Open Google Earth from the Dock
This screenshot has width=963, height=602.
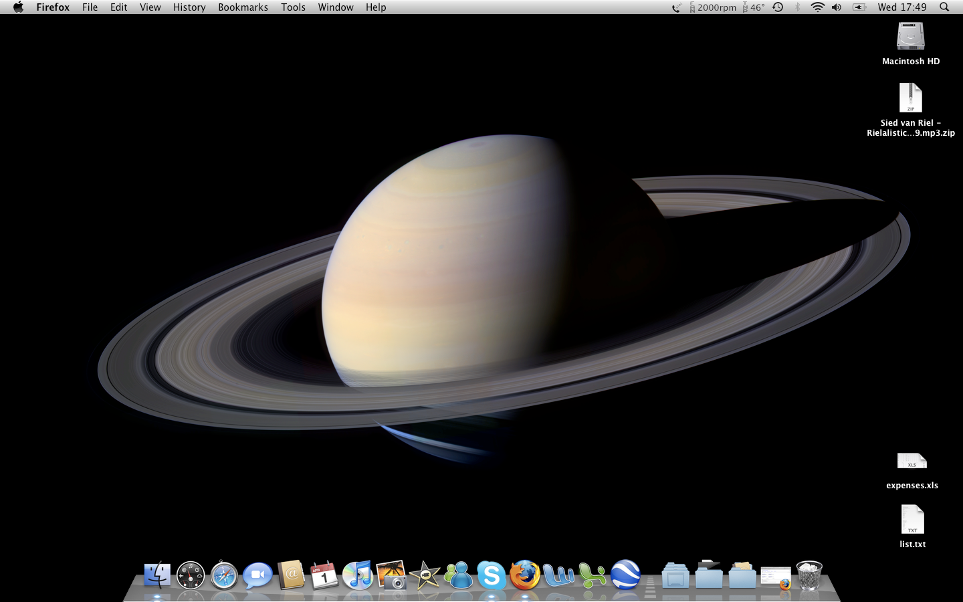[x=625, y=575]
